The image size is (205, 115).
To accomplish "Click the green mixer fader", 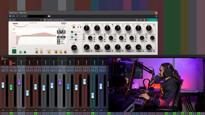I will coord(11,87).
